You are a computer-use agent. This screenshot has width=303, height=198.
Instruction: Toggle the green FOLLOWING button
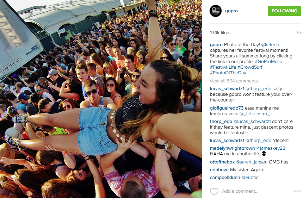coord(284,11)
